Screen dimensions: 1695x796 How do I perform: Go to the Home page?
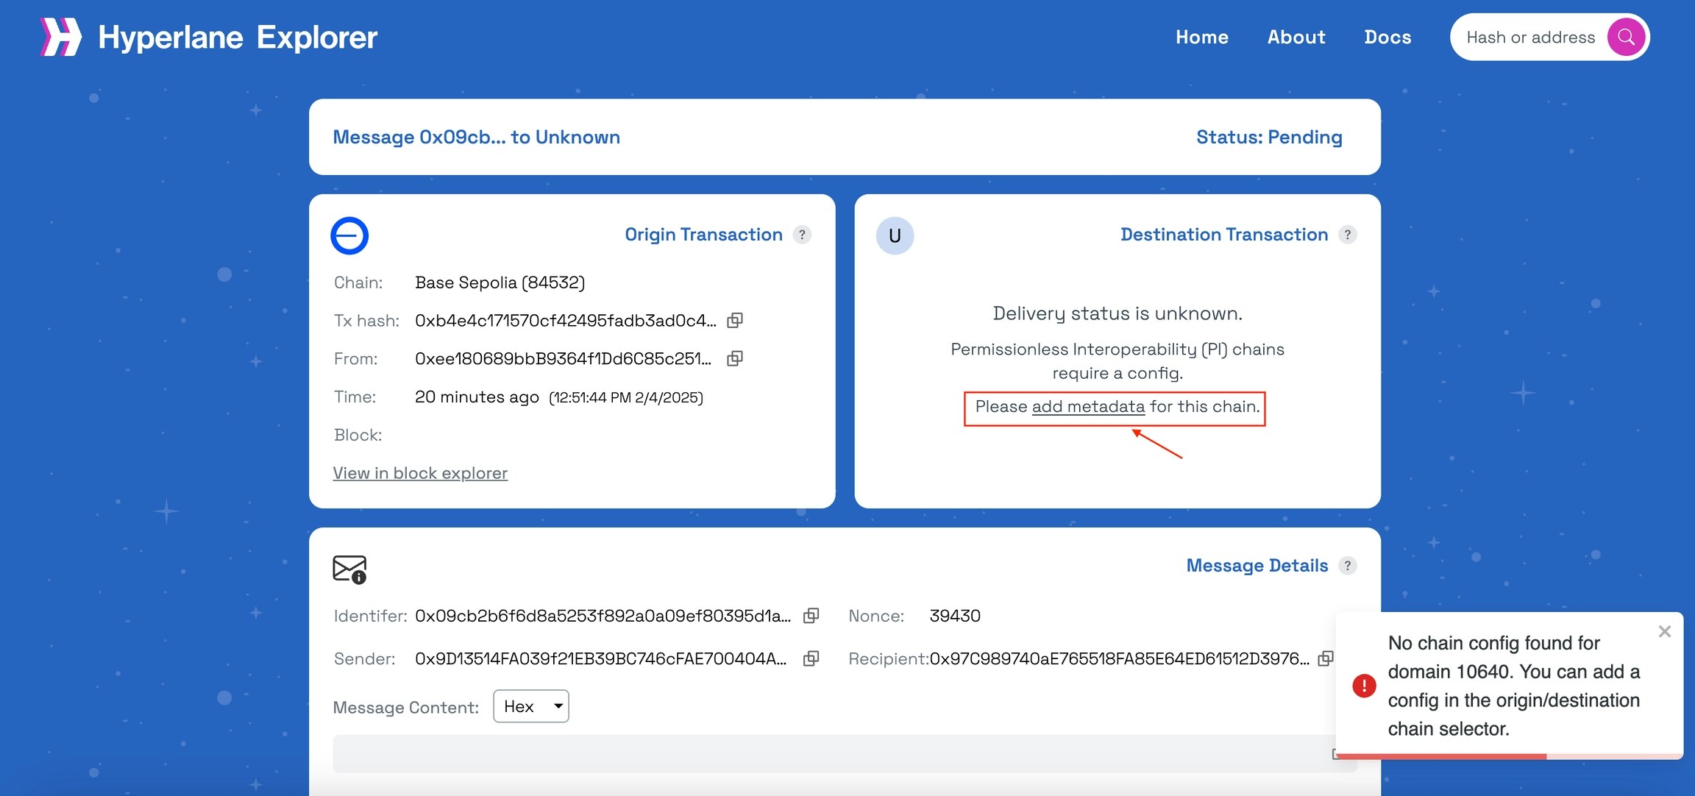point(1202,37)
